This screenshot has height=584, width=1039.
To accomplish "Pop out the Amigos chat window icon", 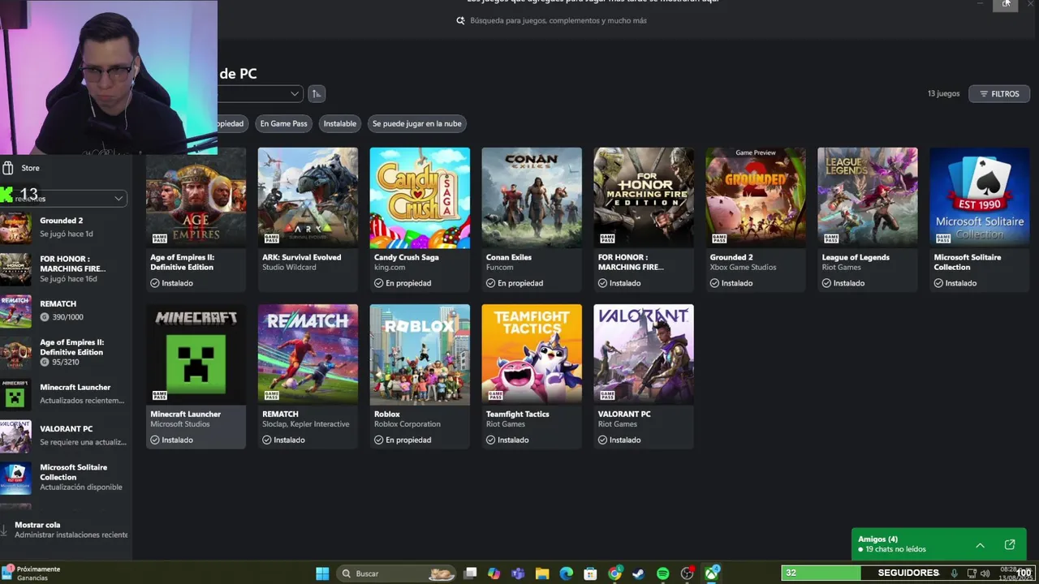I will click(x=1010, y=545).
